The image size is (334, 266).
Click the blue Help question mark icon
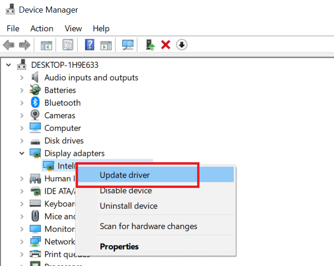click(x=90, y=45)
